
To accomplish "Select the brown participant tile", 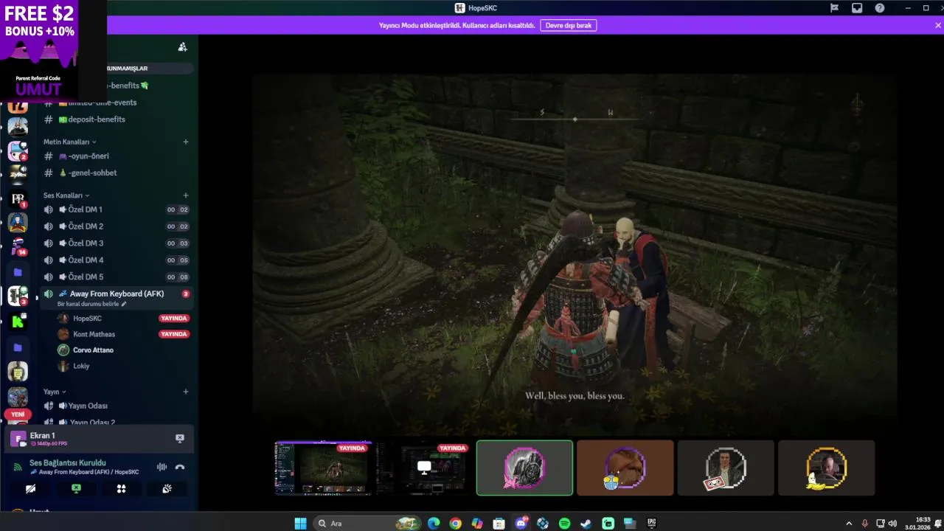I will 625,468.
